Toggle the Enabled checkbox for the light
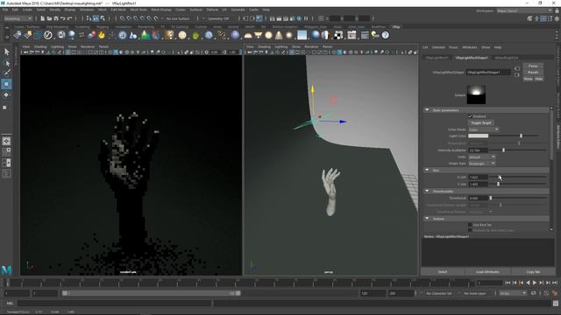561x315 pixels. [470, 116]
